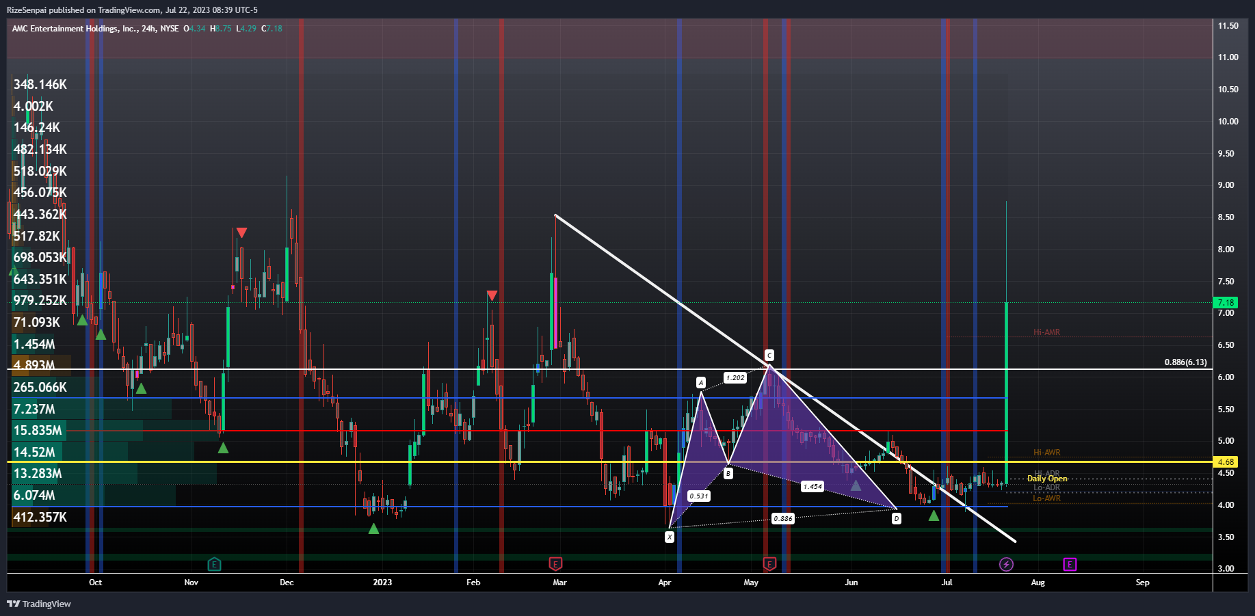Click the 1.454 ratio label inside the pattern
Screen dimensions: 1255x616
pos(813,486)
